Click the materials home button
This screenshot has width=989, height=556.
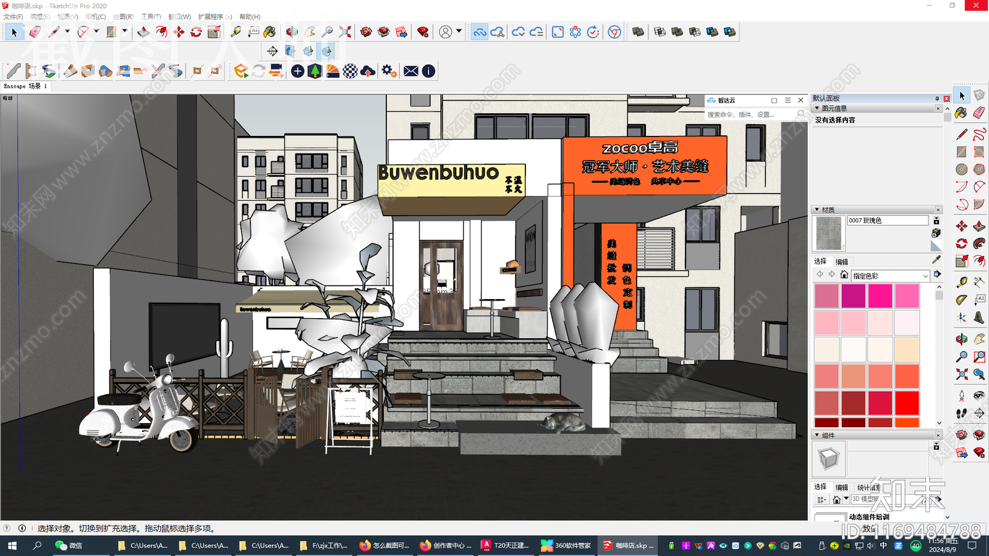(844, 275)
